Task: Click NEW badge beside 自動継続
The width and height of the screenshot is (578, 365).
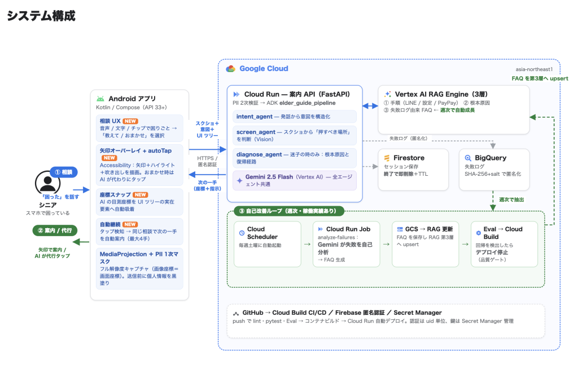Action: 130,224
